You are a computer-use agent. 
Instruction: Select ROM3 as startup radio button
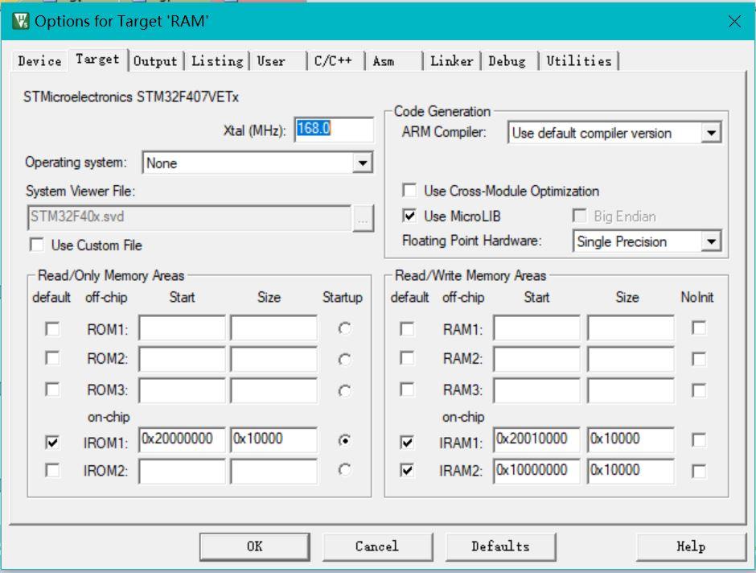[x=344, y=390]
